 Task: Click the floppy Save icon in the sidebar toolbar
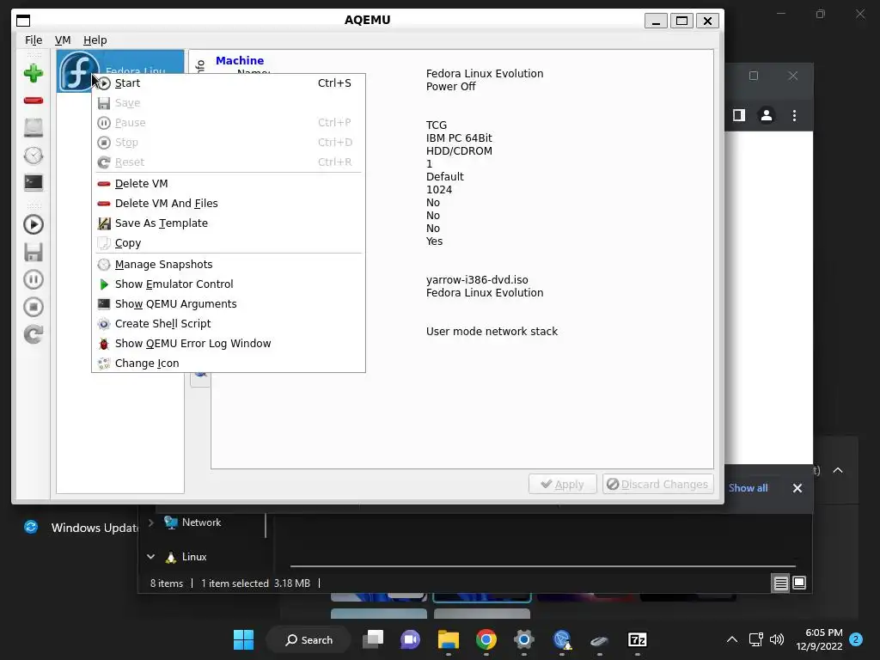coord(34,252)
